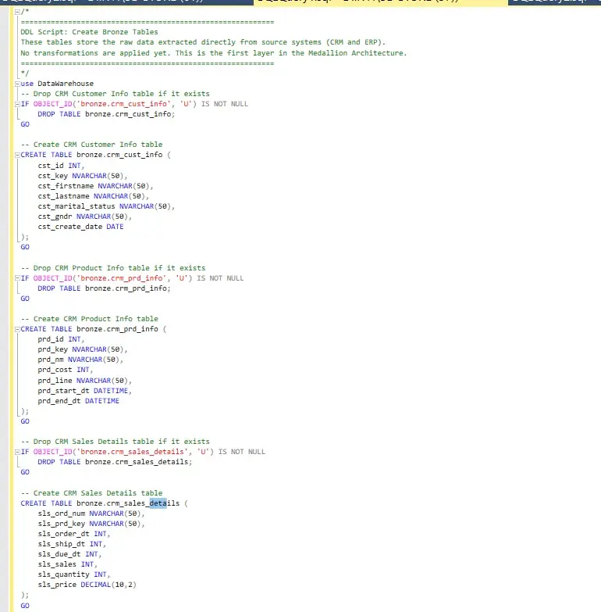The image size is (601, 612).
Task: Click the 'sls_ship_dt INT,' line
Action: [x=72, y=544]
